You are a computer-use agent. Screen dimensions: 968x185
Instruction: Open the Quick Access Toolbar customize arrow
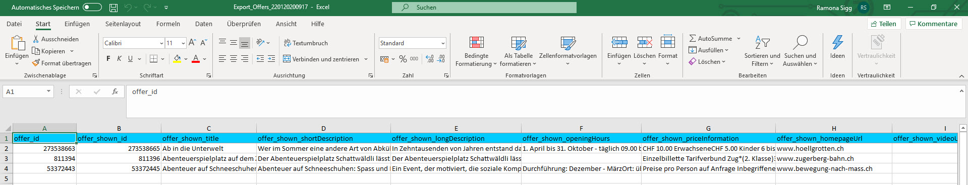[166, 8]
